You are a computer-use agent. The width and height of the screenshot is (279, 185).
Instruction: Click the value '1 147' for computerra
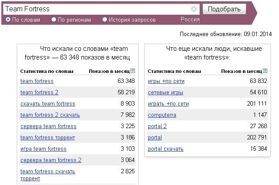(260, 115)
